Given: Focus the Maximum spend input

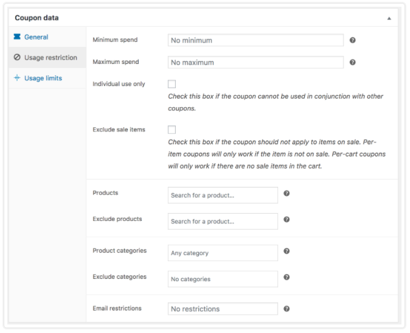Looking at the screenshot, I should 255,62.
